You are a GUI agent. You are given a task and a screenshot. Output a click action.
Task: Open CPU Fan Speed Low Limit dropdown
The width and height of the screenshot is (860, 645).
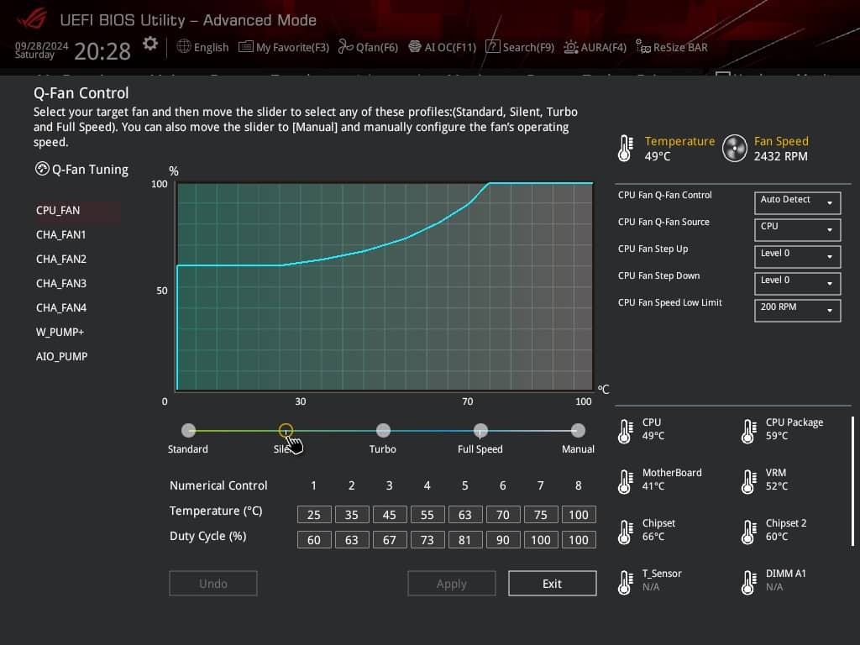(797, 310)
